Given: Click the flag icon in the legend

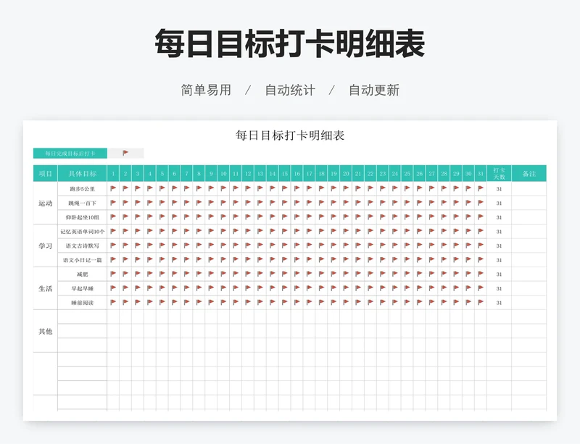Looking at the screenshot, I should click(125, 153).
